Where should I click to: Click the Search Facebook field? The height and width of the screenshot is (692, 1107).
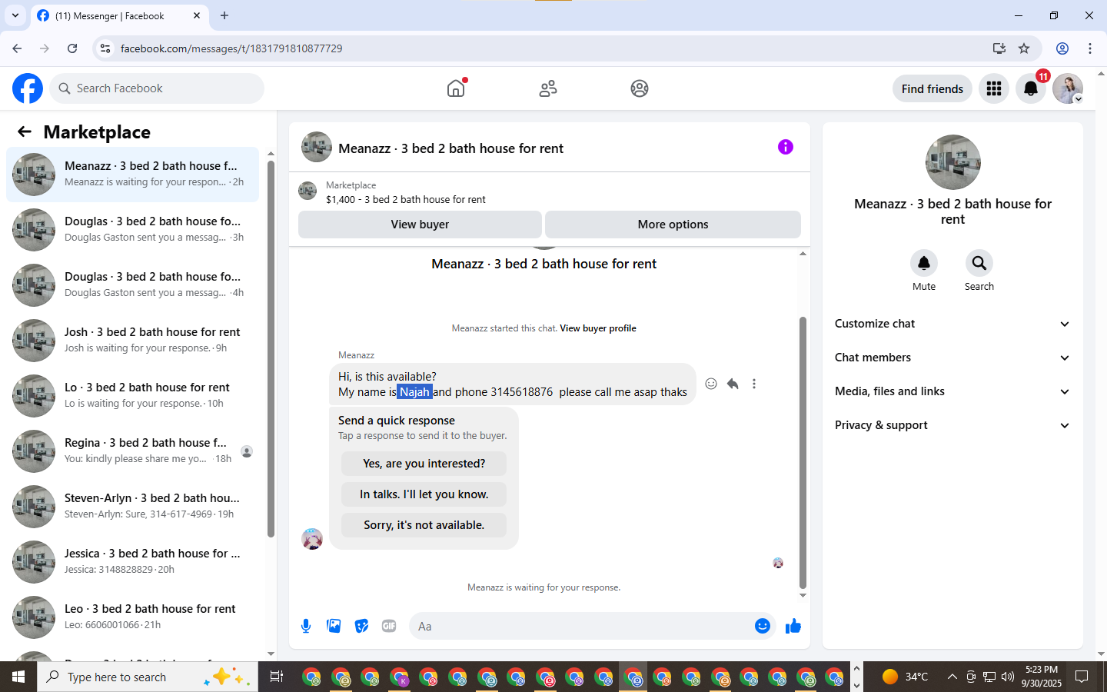157,88
